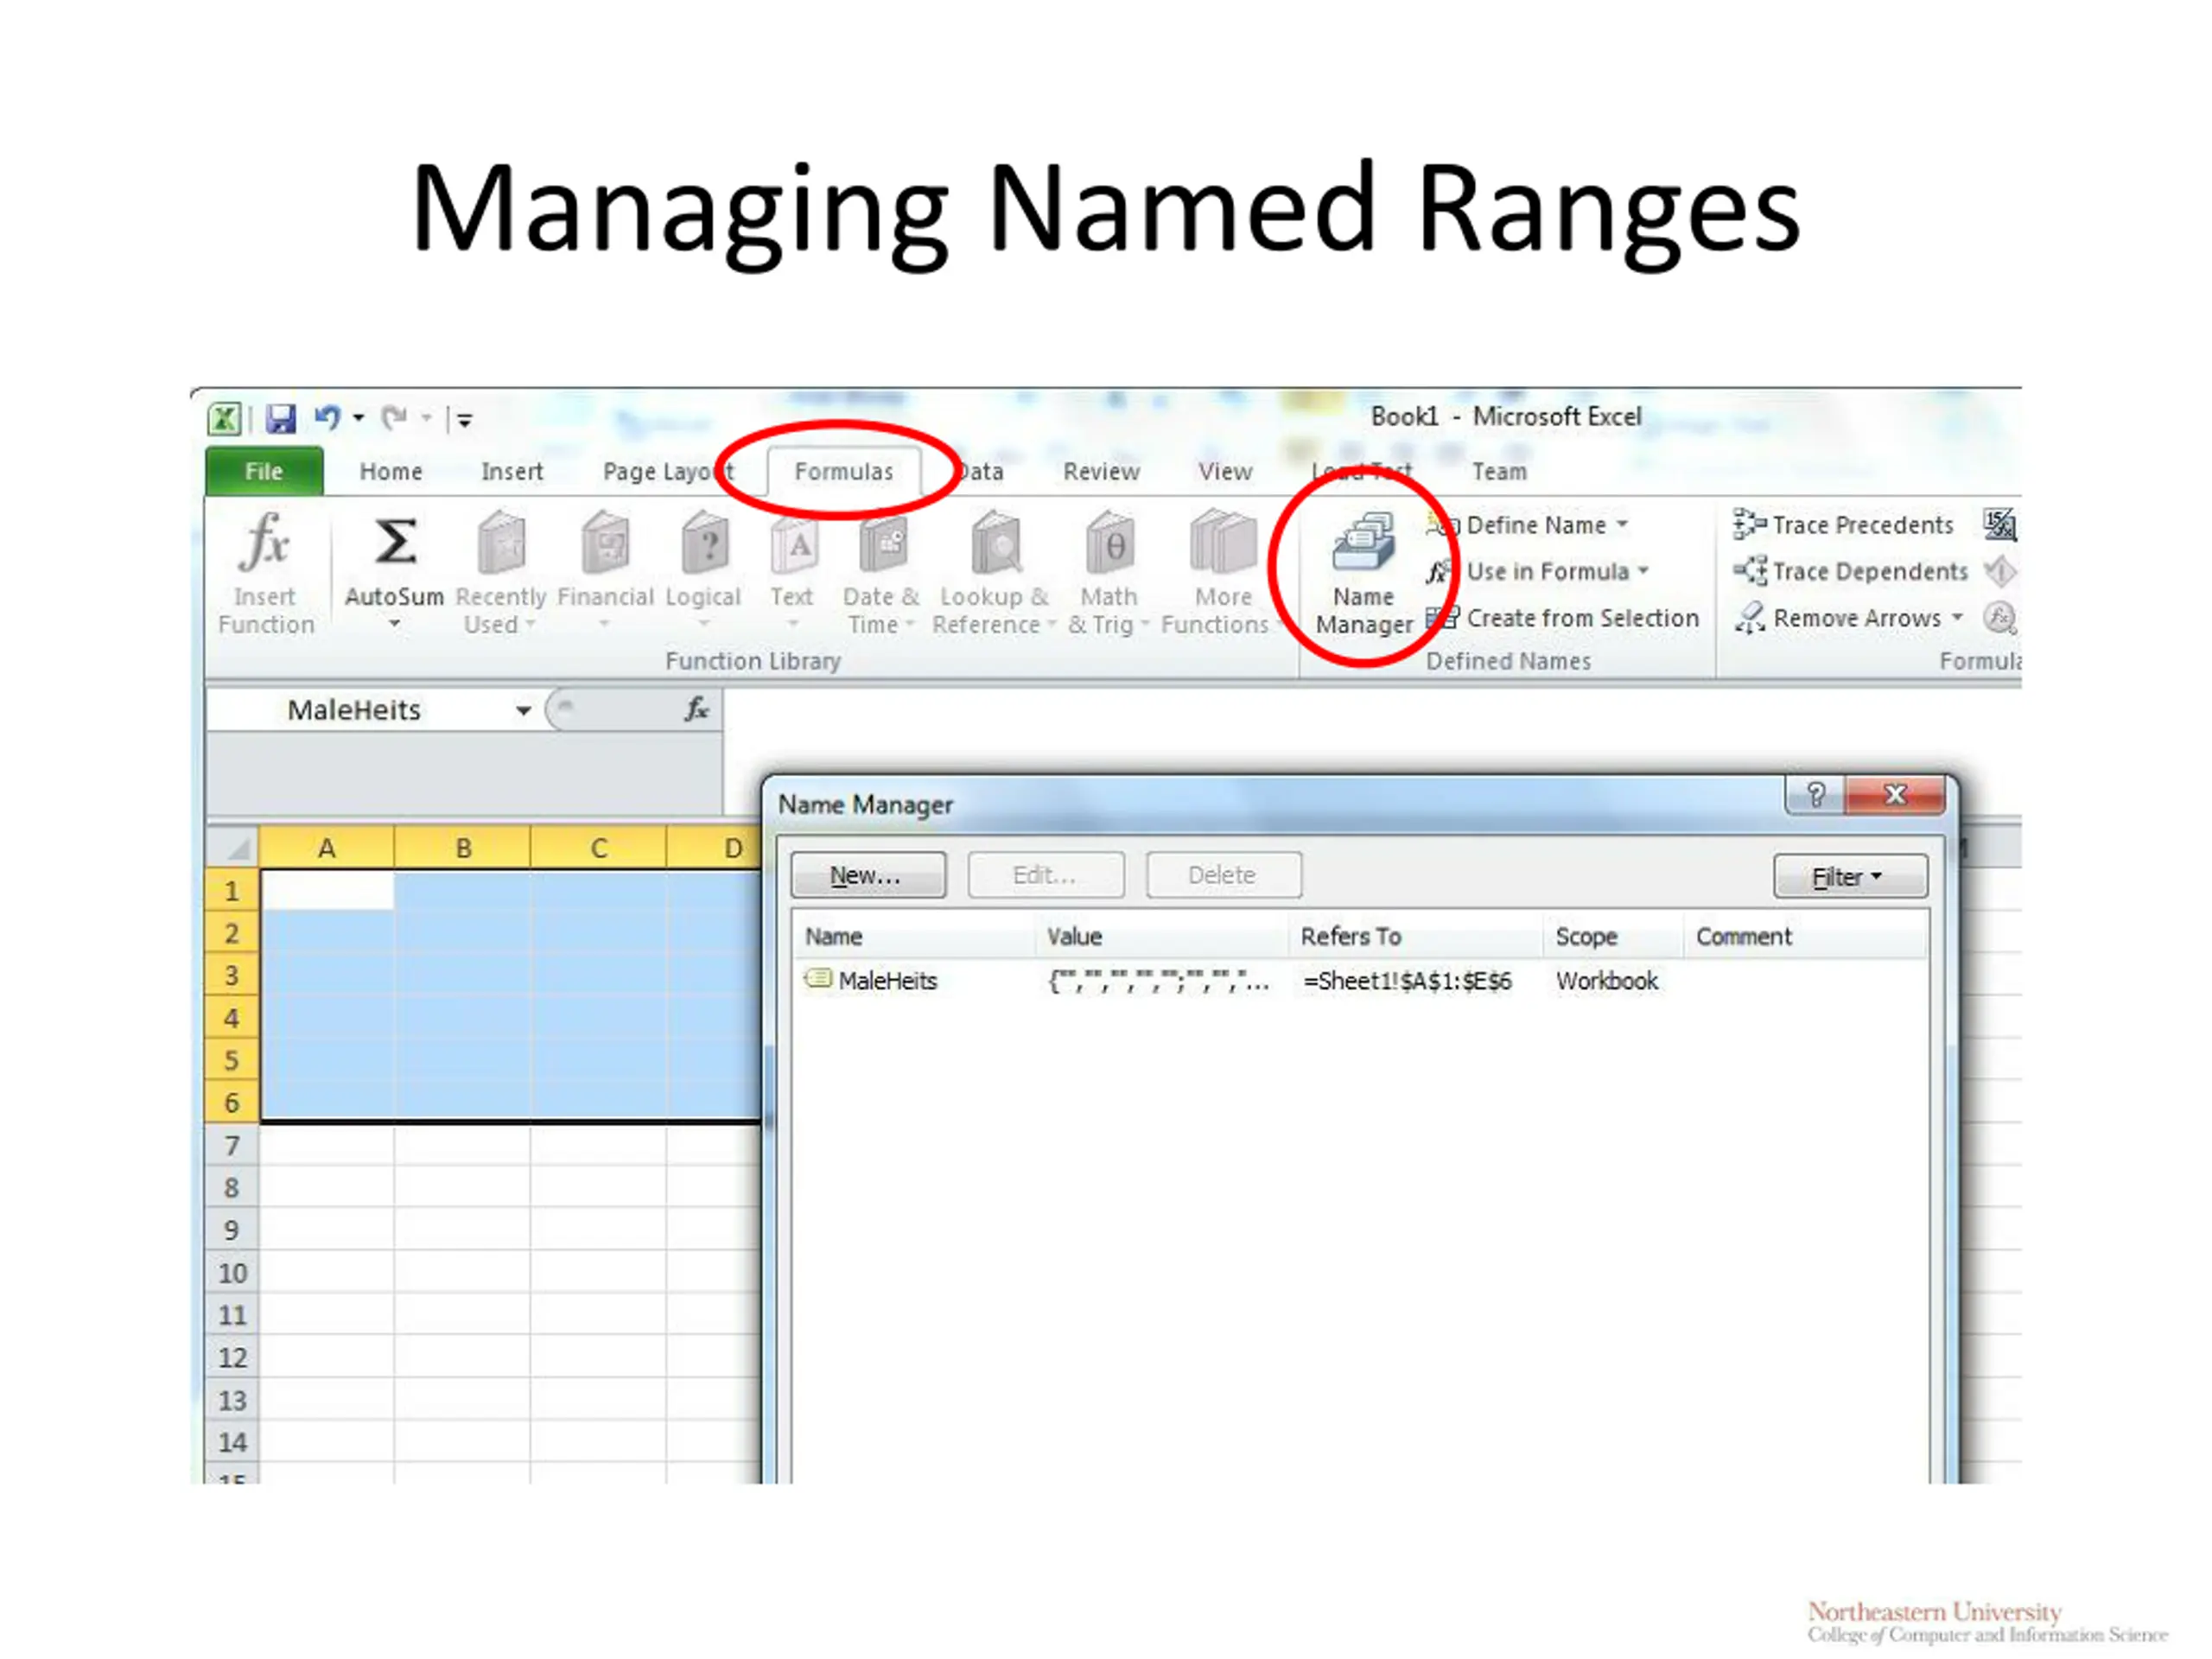
Task: Select the MaleHeits row in the list
Action: [x=888, y=981]
